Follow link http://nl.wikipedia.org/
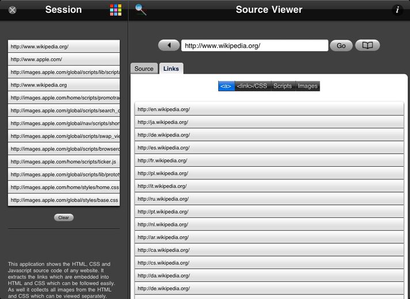 pos(269,224)
